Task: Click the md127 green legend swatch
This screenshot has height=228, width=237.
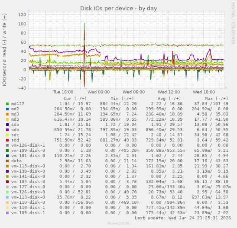Action: click(x=7, y=104)
